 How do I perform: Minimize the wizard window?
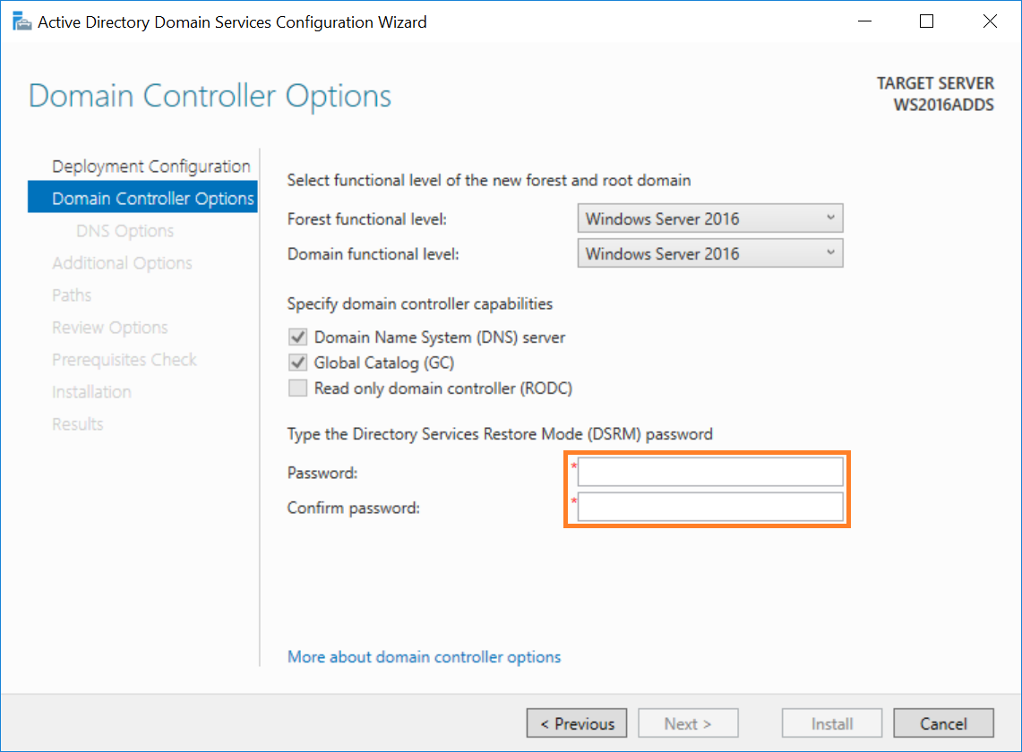865,21
